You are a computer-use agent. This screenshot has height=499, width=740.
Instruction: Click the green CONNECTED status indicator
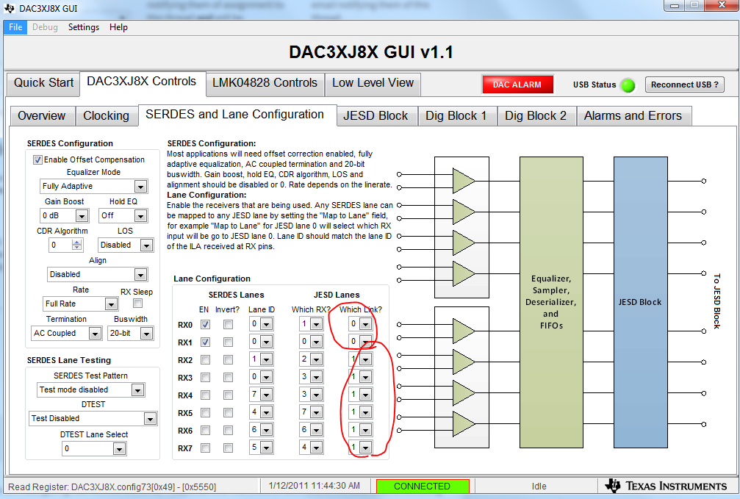pyautogui.click(x=423, y=487)
